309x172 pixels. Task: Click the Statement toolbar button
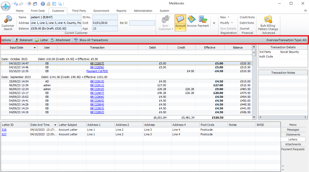pyautogui.click(x=23, y=40)
